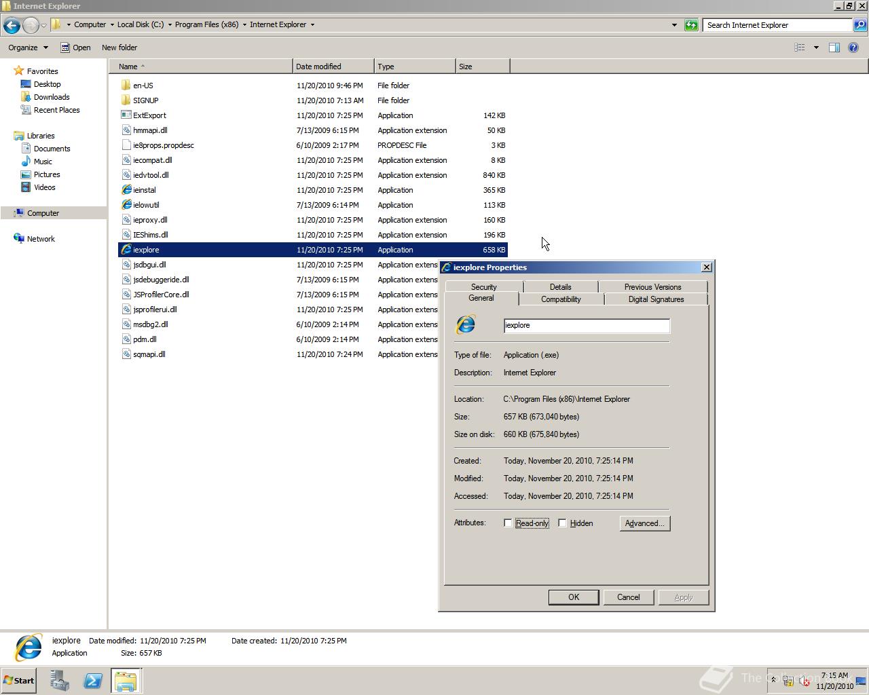Open Help with the question mark icon

pyautogui.click(x=853, y=48)
